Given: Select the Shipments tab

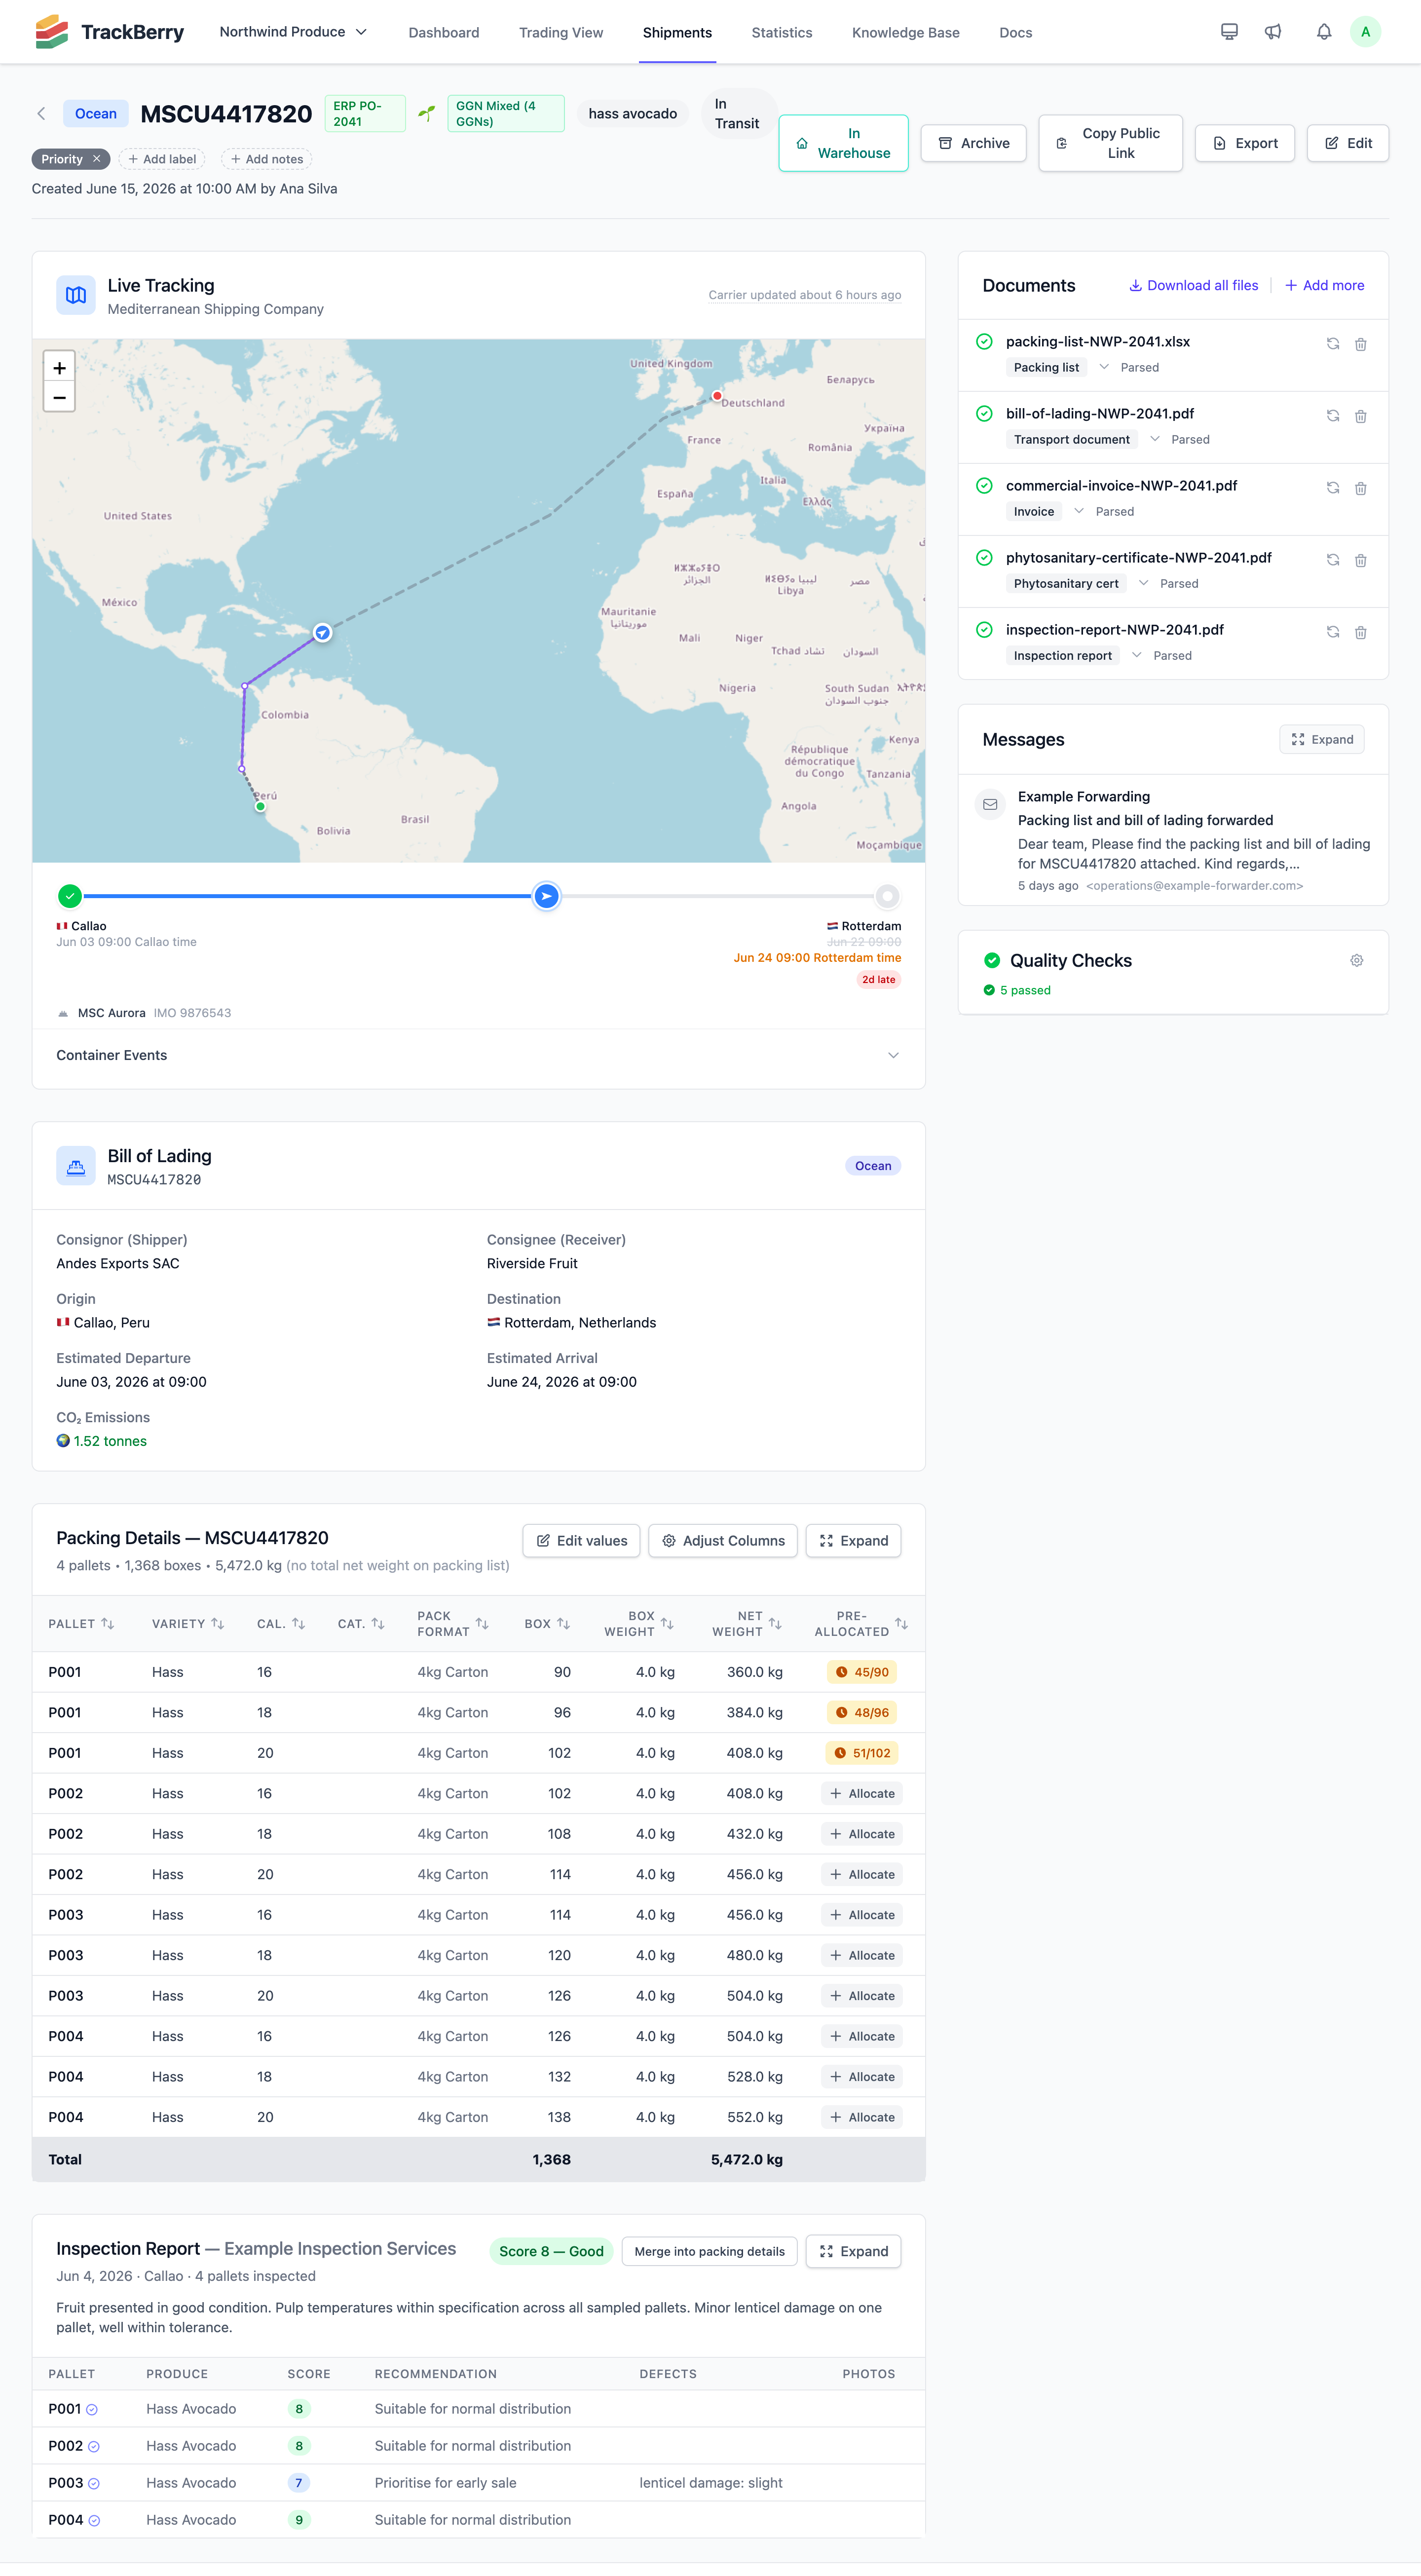Looking at the screenshot, I should (677, 32).
